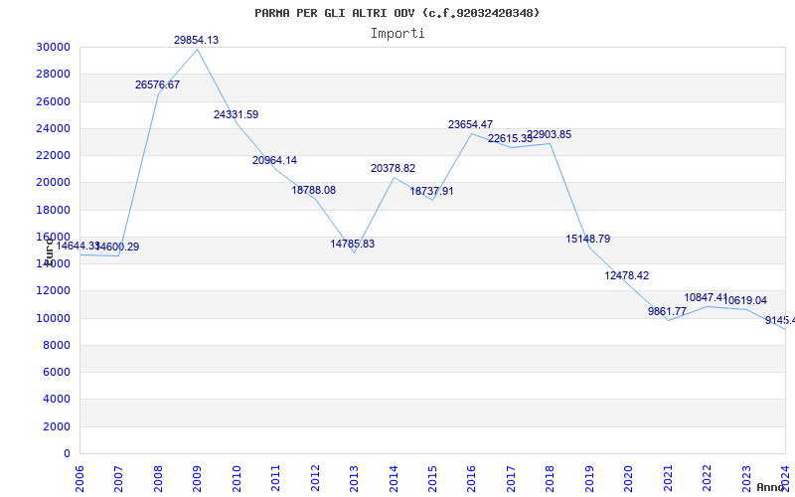Click the Anno axis label

pyautogui.click(x=769, y=487)
